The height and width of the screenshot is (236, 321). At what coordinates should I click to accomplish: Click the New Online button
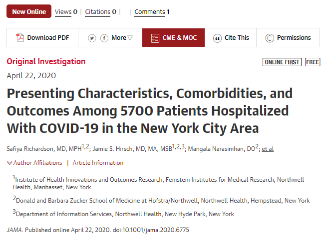click(x=29, y=11)
